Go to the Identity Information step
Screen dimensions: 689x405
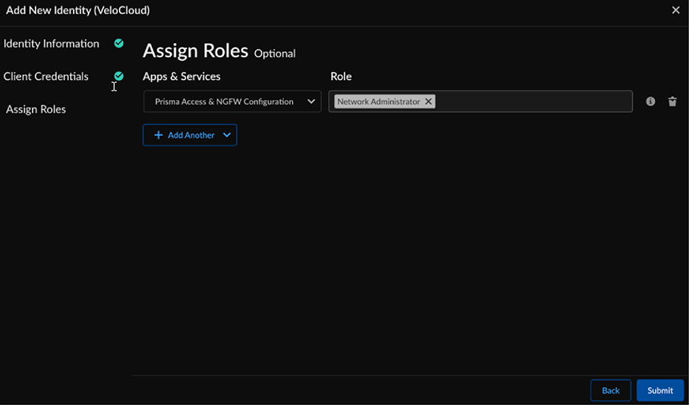pos(51,44)
